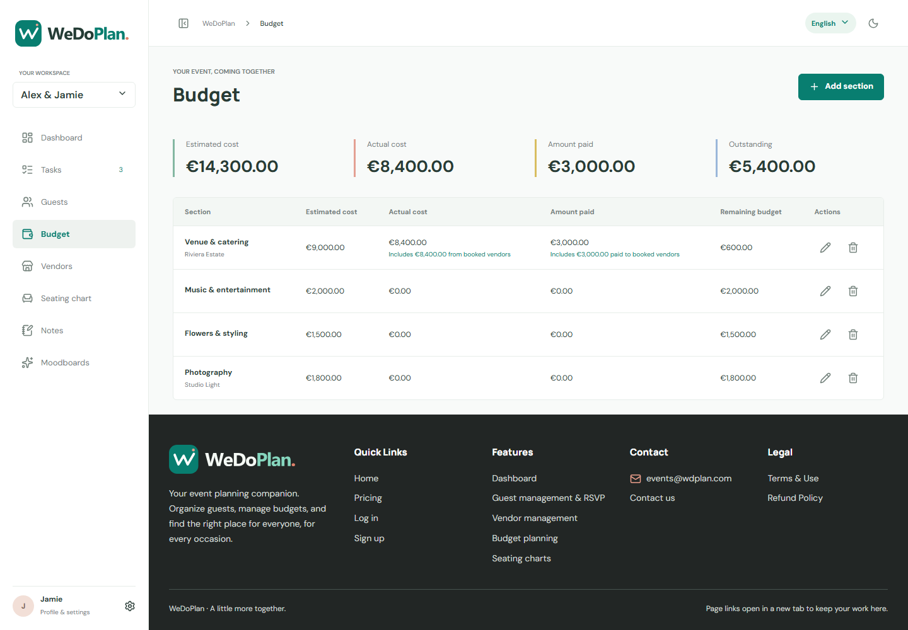
Task: Click the WeDoPlan breadcrumb link
Action: coord(218,23)
